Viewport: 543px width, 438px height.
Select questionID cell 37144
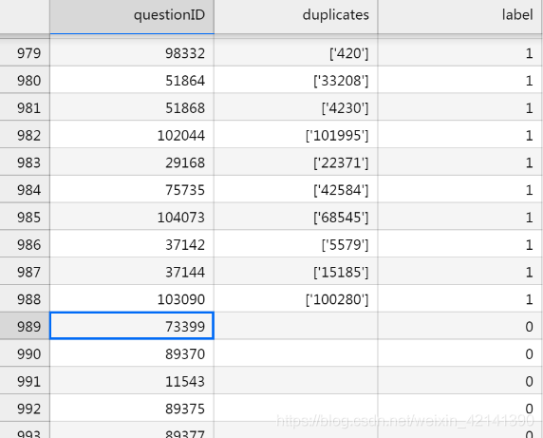(x=132, y=272)
